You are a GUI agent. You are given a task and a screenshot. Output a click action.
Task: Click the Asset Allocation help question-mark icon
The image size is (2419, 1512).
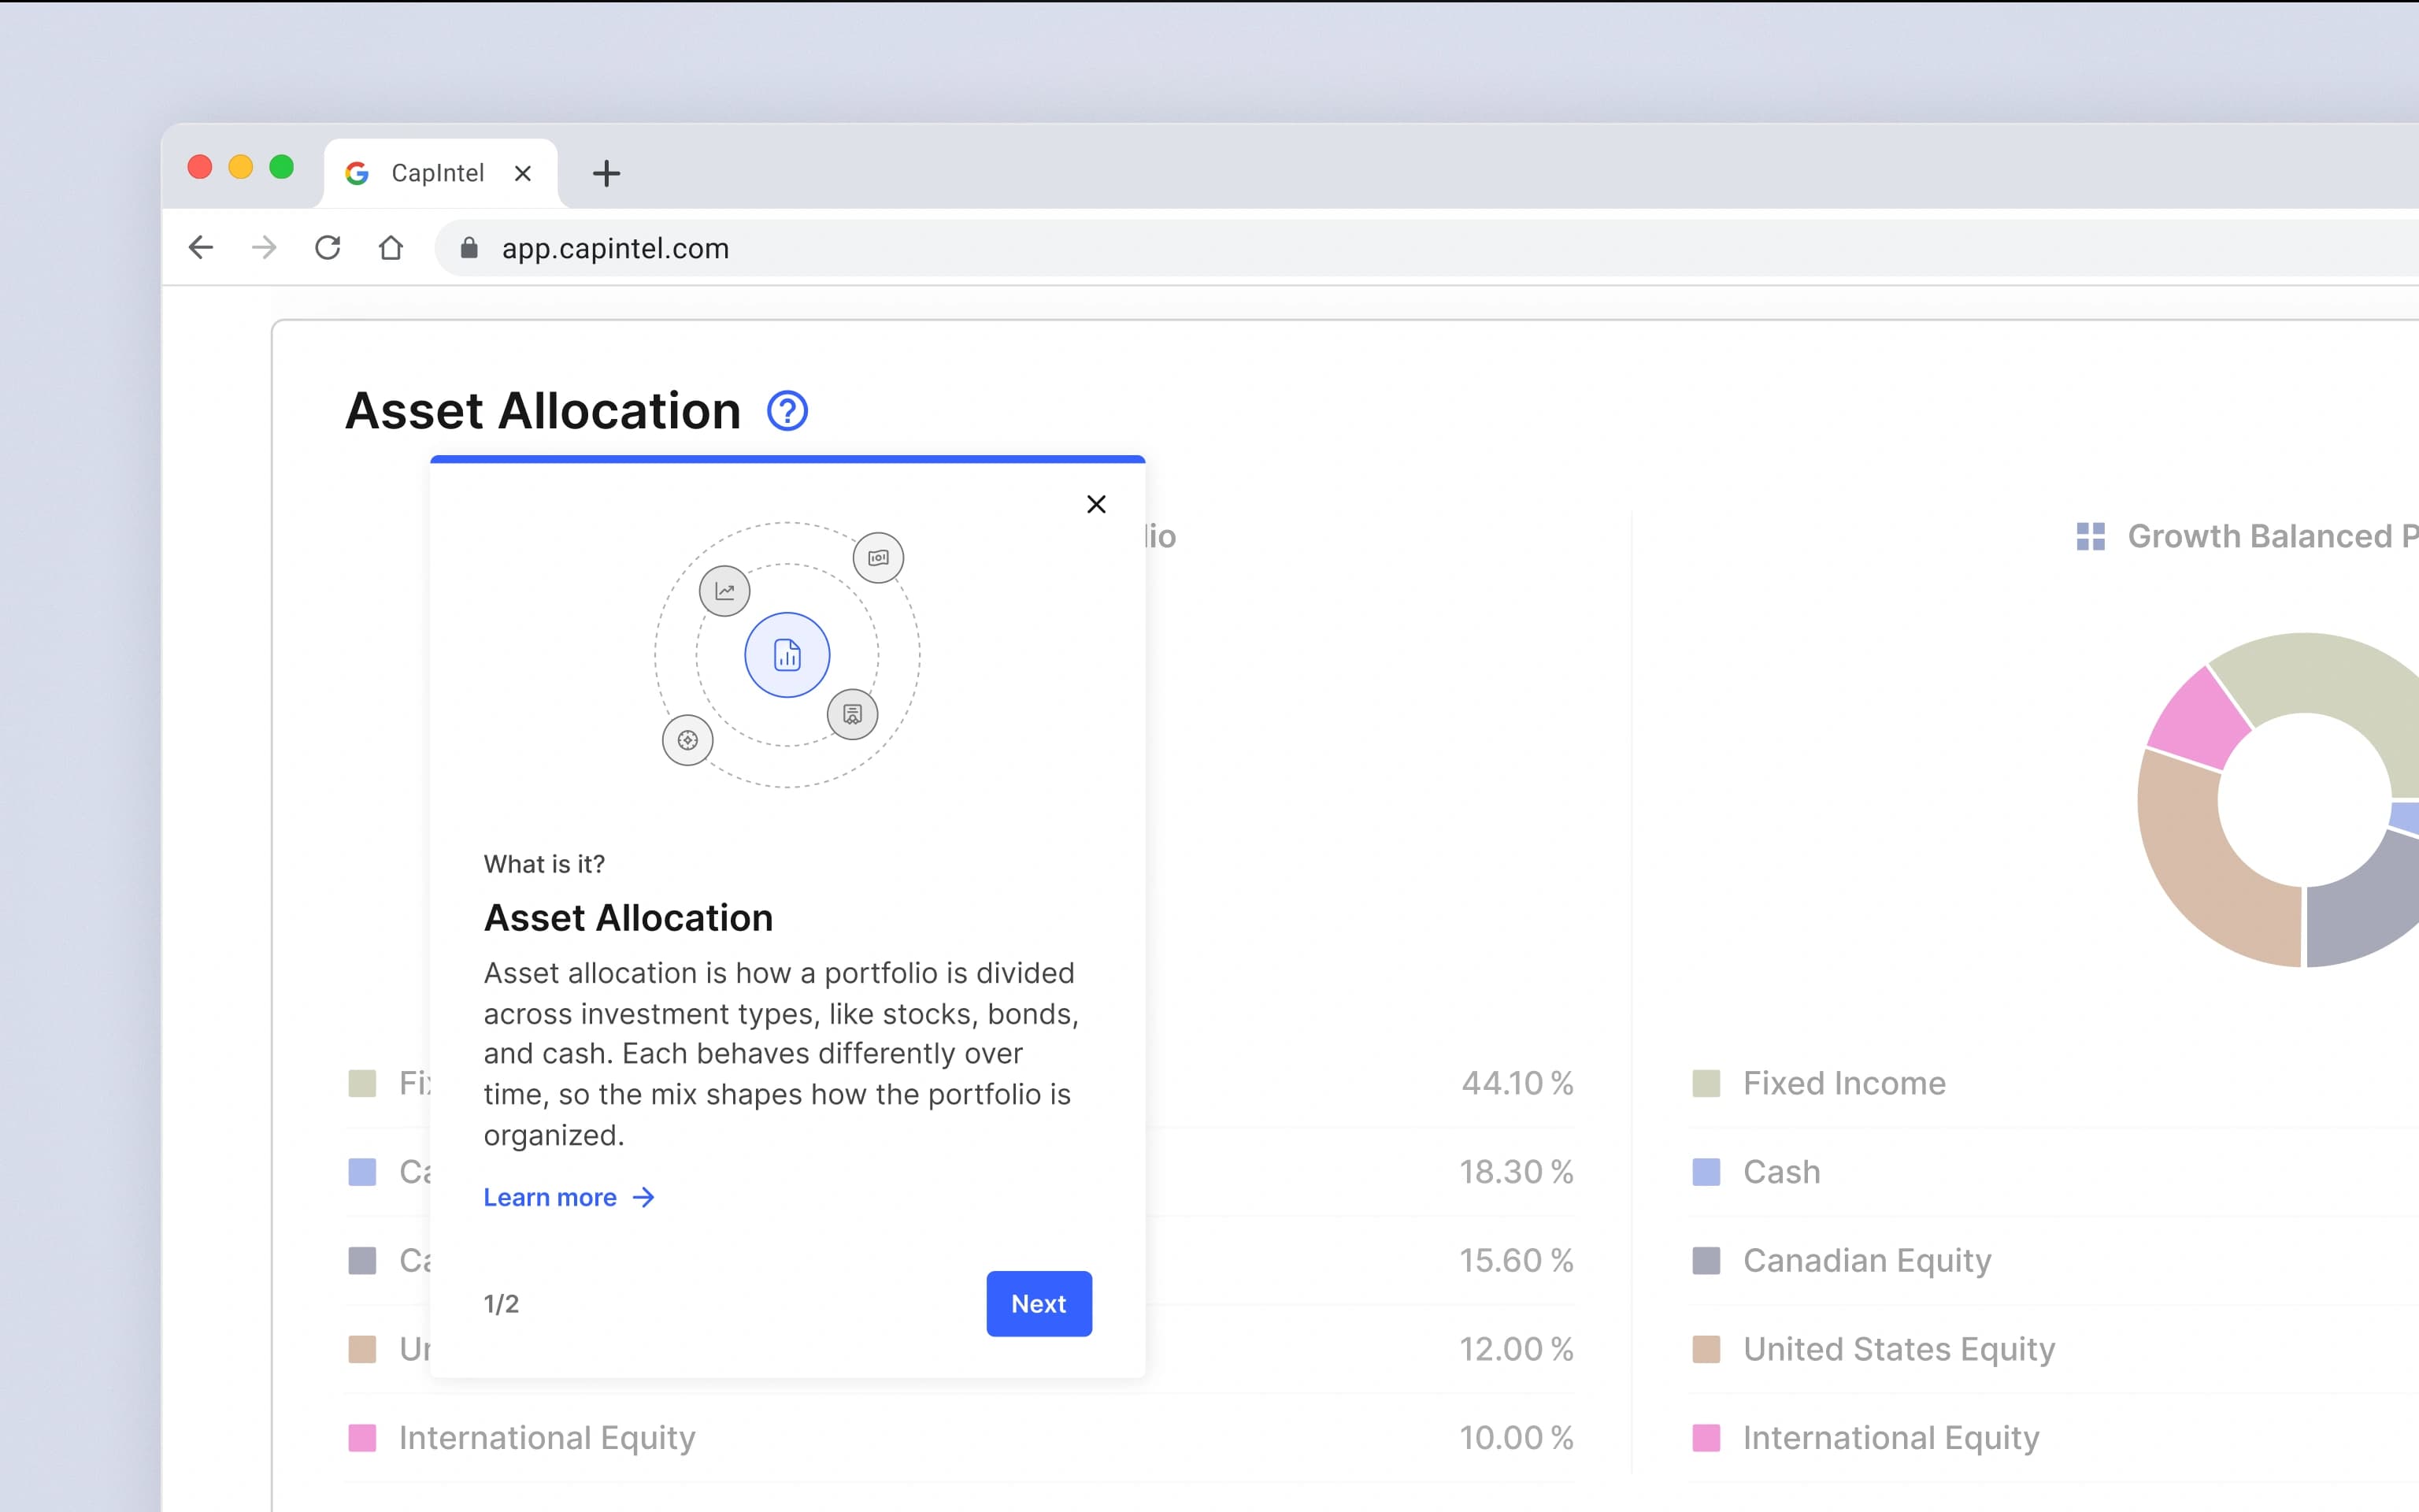[787, 411]
